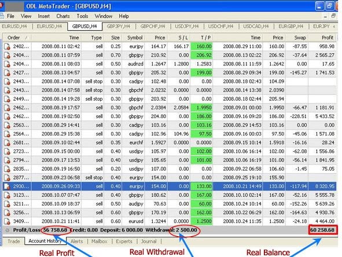Click order icon for gbpjpy sell 170.19

(x=7, y=212)
